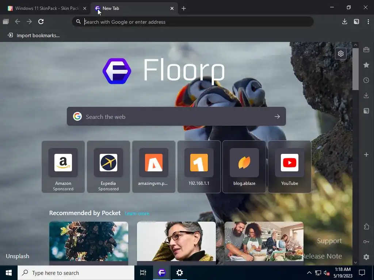Click the Google icon in search box
This screenshot has height=280, width=374.
tap(77, 116)
